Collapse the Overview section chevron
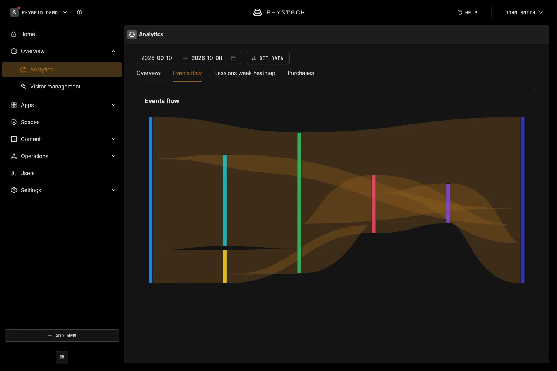The width and height of the screenshot is (557, 371). point(113,51)
